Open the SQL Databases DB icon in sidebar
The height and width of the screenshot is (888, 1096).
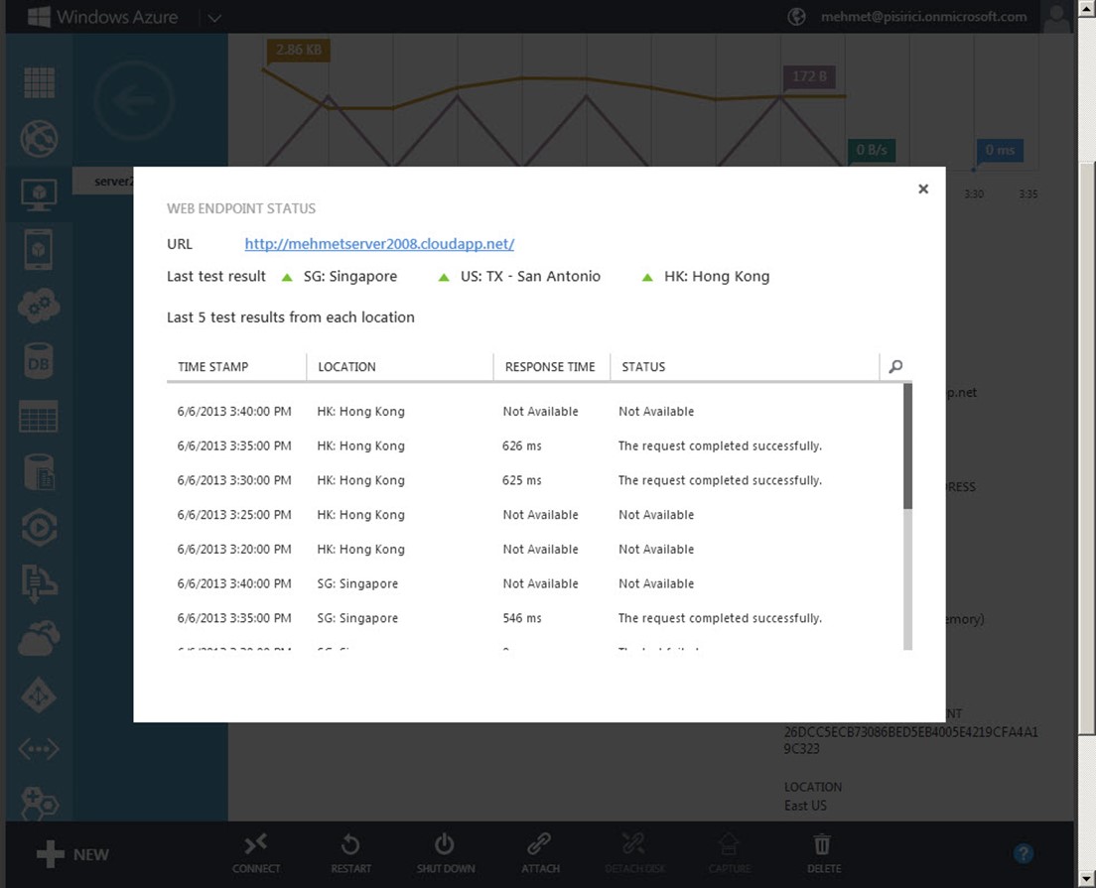coord(39,361)
